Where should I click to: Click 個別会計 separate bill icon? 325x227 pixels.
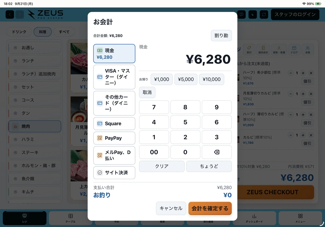click(x=263, y=50)
